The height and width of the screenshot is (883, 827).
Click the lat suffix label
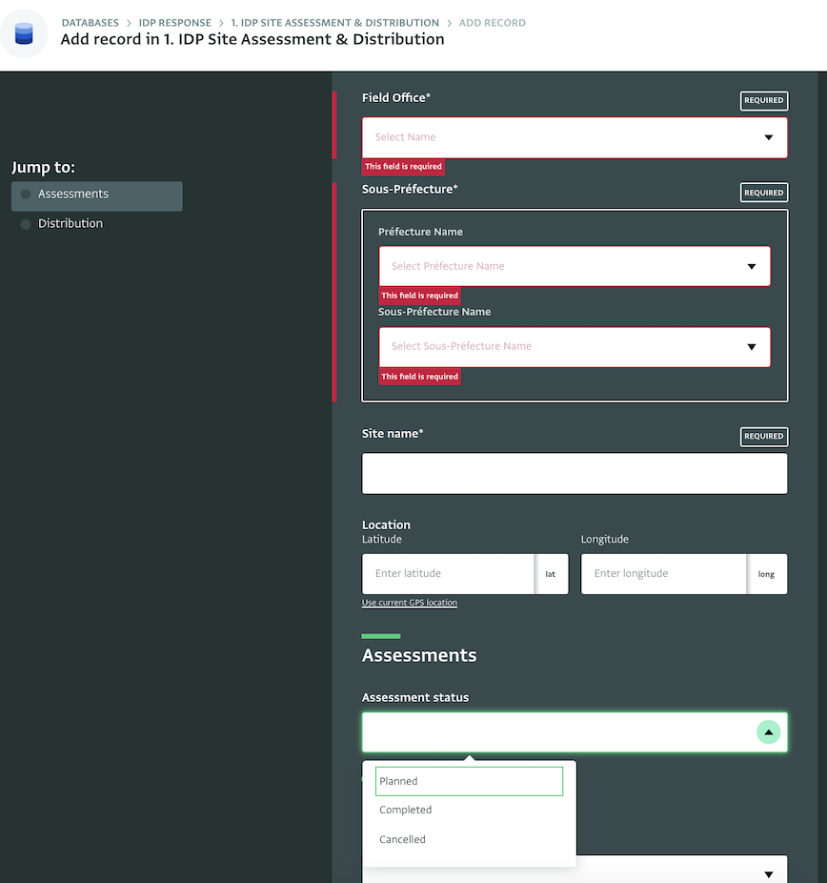coord(550,574)
